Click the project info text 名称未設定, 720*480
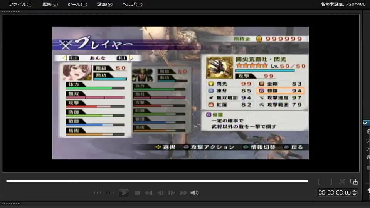 coord(343,4)
